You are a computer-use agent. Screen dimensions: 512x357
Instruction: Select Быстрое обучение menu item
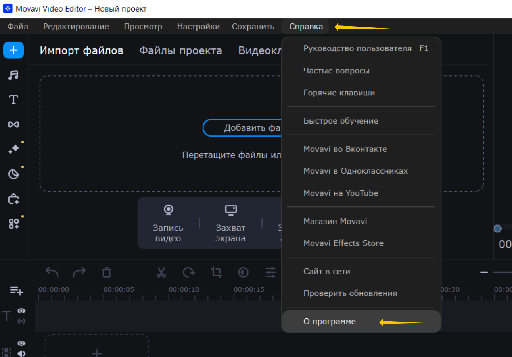pyautogui.click(x=361, y=121)
